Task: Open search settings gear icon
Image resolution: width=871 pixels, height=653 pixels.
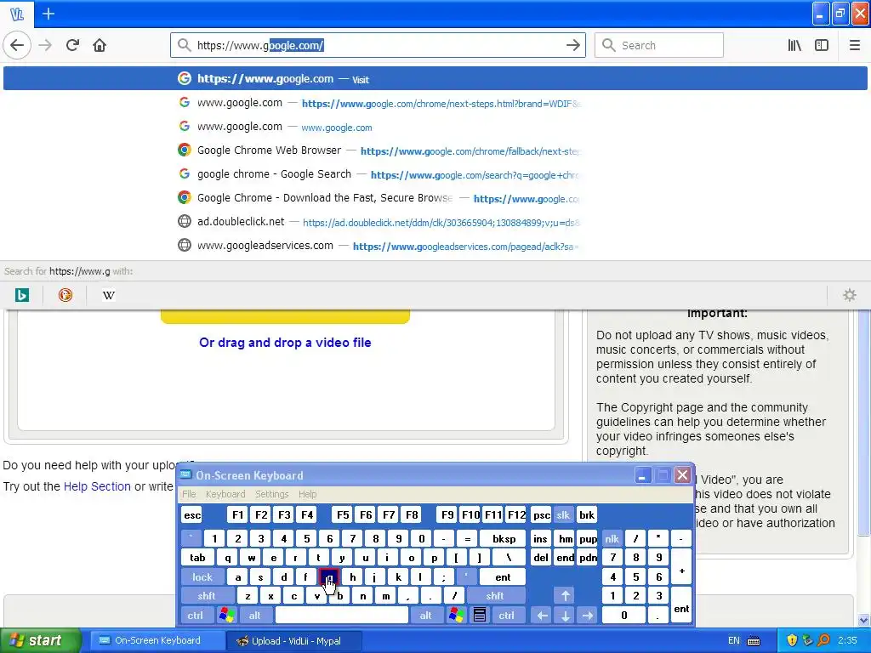Action: coord(850,295)
